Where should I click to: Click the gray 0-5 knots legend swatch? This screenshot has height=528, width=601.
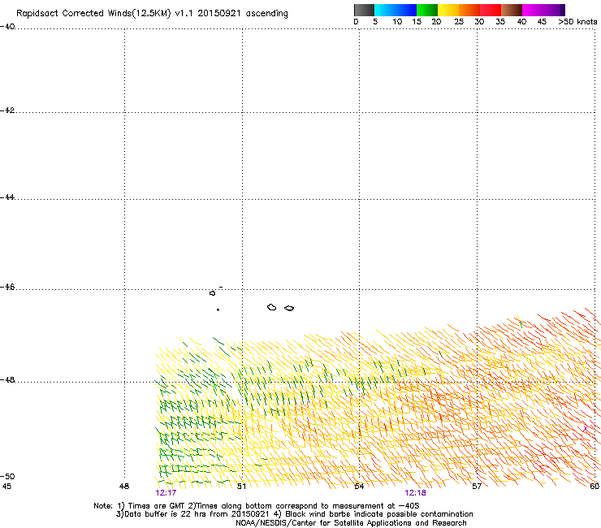364,10
